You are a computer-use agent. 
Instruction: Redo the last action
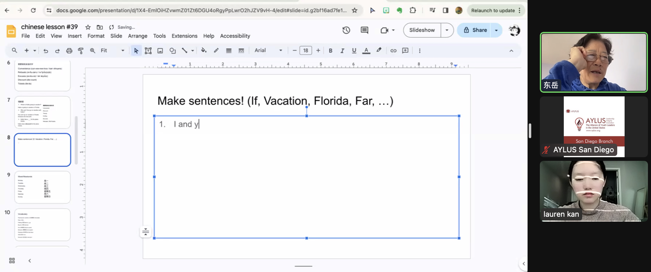pos(57,50)
